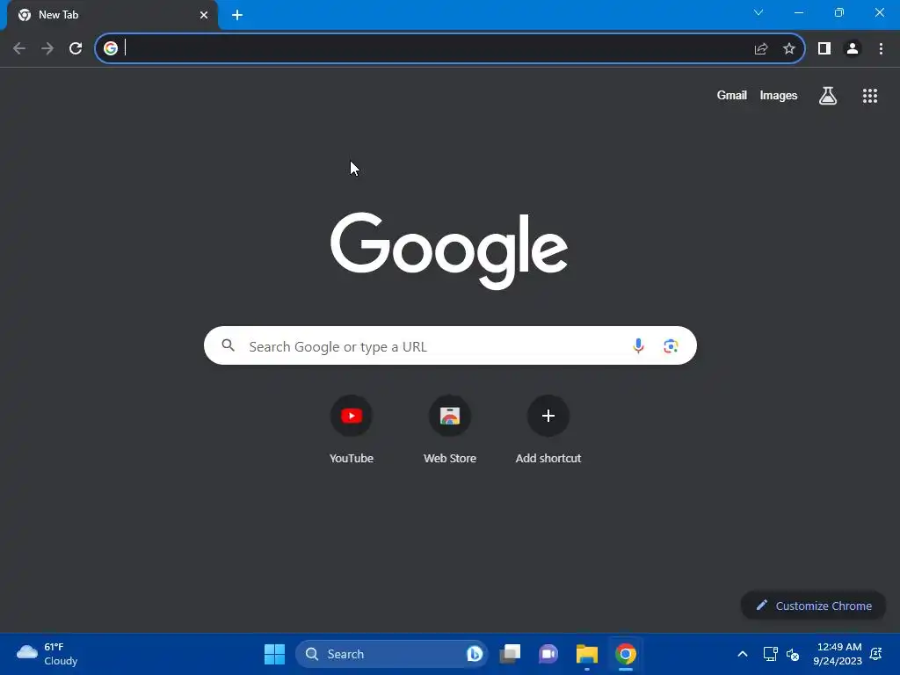Click the Google icon in address bar

click(110, 48)
